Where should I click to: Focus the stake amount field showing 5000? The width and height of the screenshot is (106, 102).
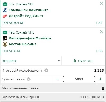click(79, 79)
